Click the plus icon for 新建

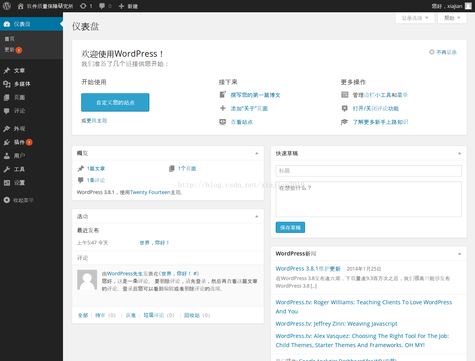(x=121, y=6)
